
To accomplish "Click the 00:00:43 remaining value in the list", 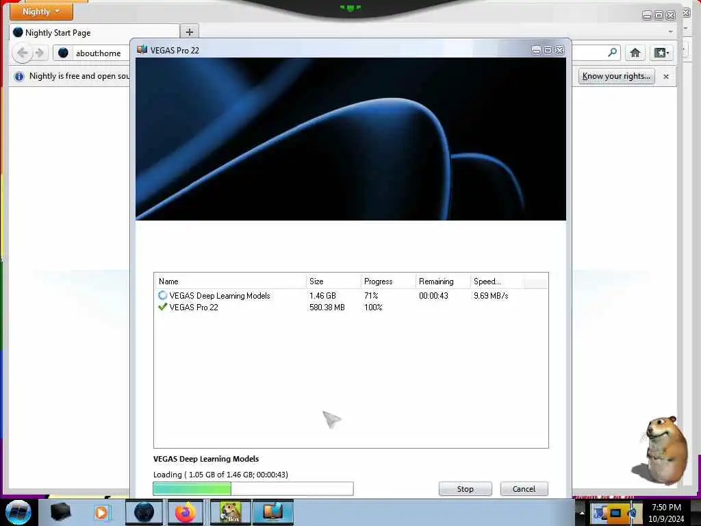I will point(433,296).
